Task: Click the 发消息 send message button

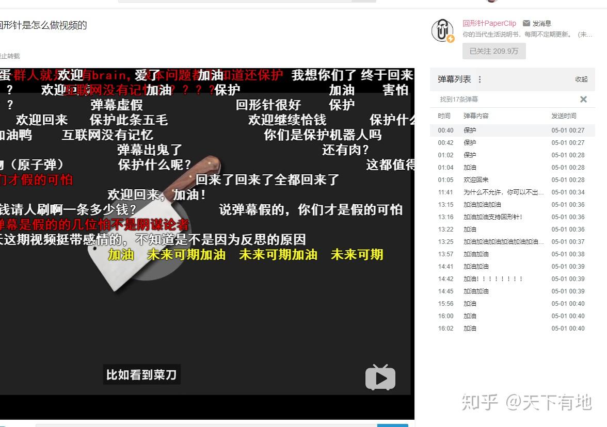Action: 541,23
